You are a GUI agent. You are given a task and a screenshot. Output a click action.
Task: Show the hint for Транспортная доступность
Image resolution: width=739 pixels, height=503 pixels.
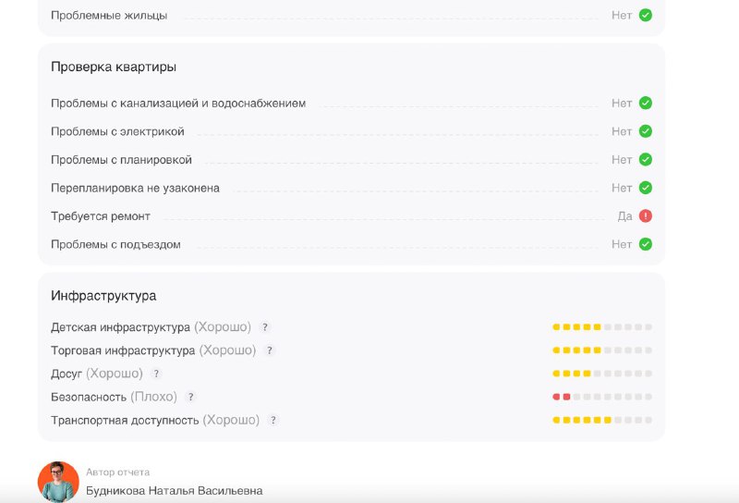273,420
